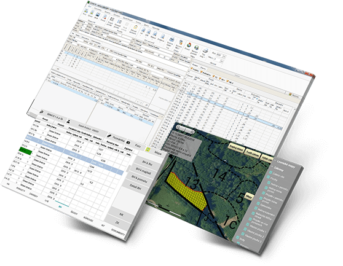The height and width of the screenshot is (266, 343).
Task: Select the Porost tab in tablet window
Action: [45, 119]
